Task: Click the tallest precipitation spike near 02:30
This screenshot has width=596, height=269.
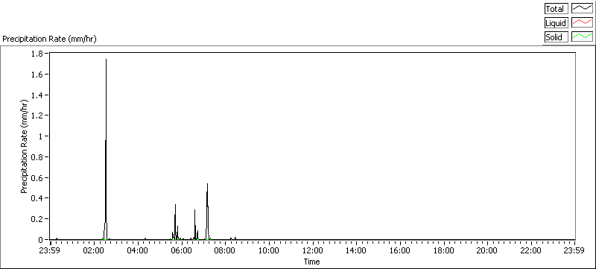Action: tap(106, 149)
